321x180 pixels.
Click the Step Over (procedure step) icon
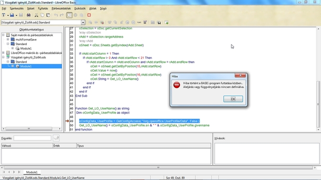click(110, 22)
